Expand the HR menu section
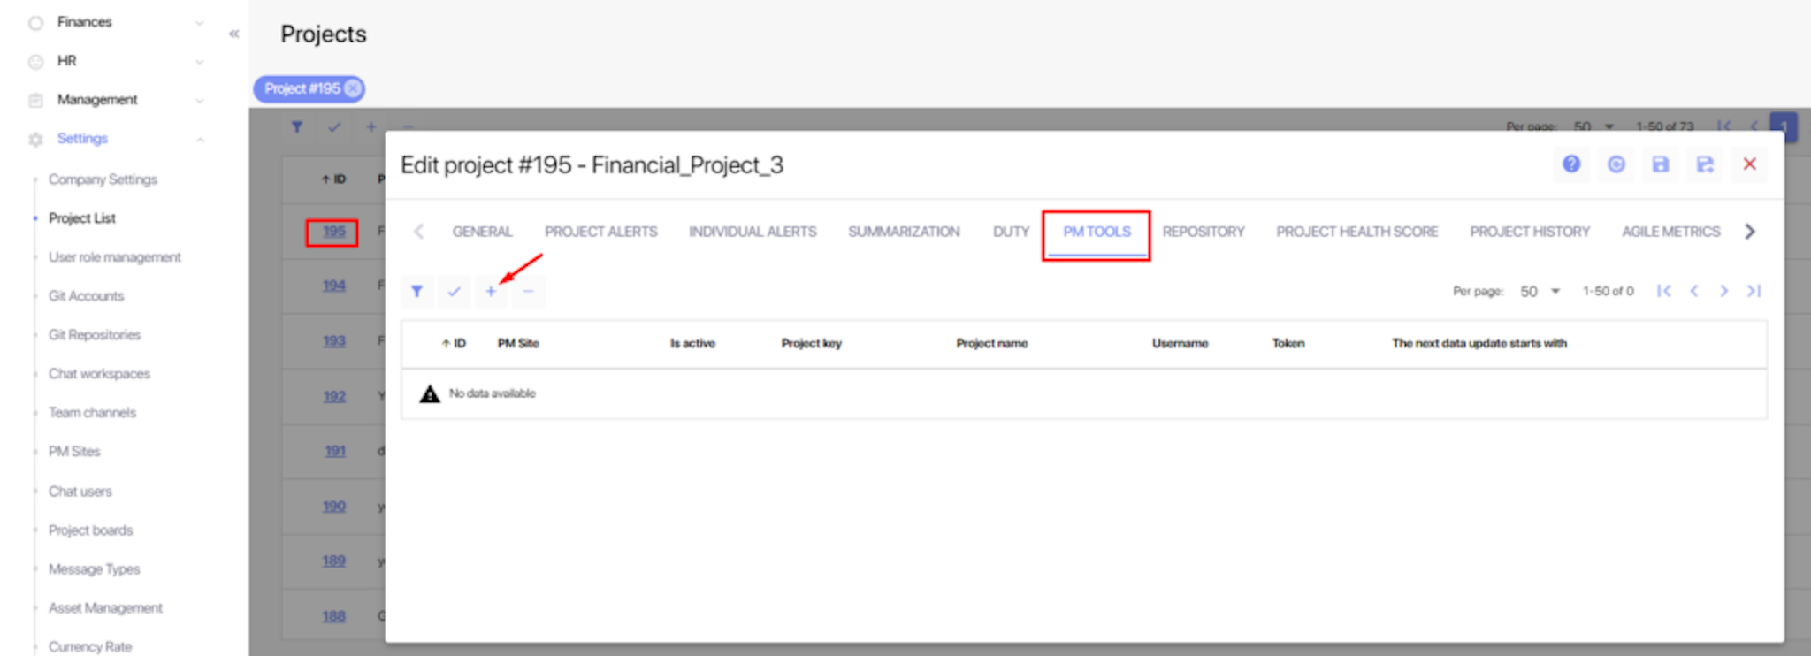This screenshot has width=1811, height=656. coord(200,62)
